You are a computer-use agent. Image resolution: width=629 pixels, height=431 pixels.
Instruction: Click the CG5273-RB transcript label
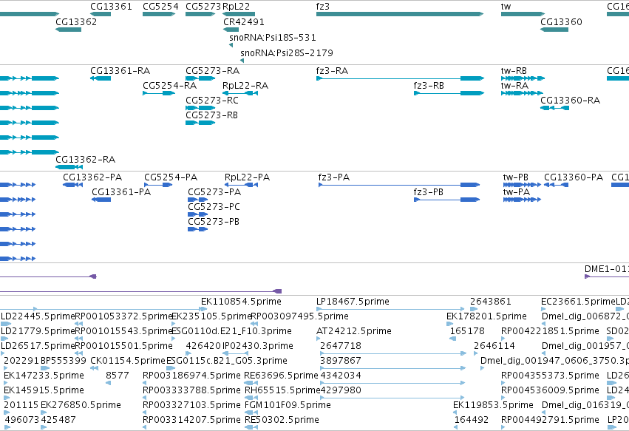(x=211, y=115)
